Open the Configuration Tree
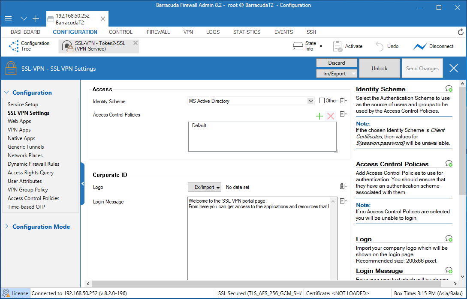 [x=29, y=46]
